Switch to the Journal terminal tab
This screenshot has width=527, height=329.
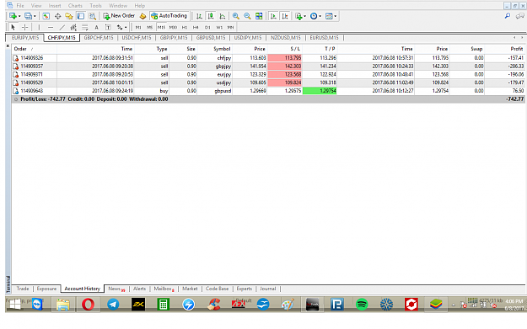(x=267, y=289)
